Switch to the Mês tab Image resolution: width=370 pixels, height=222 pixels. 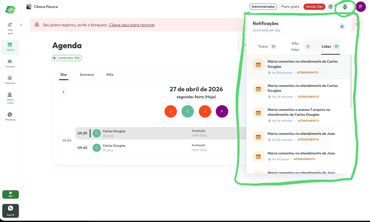click(x=110, y=75)
